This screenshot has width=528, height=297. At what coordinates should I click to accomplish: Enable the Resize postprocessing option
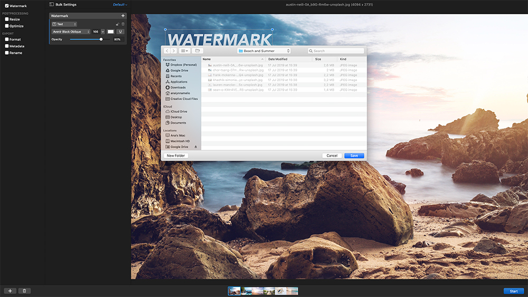pos(7,19)
